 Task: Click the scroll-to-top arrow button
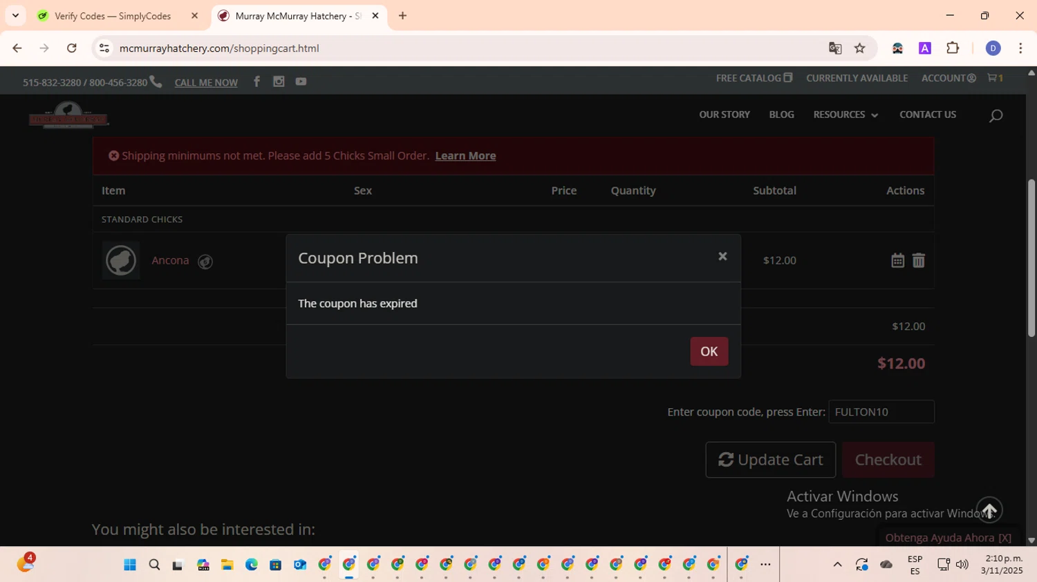tap(989, 510)
